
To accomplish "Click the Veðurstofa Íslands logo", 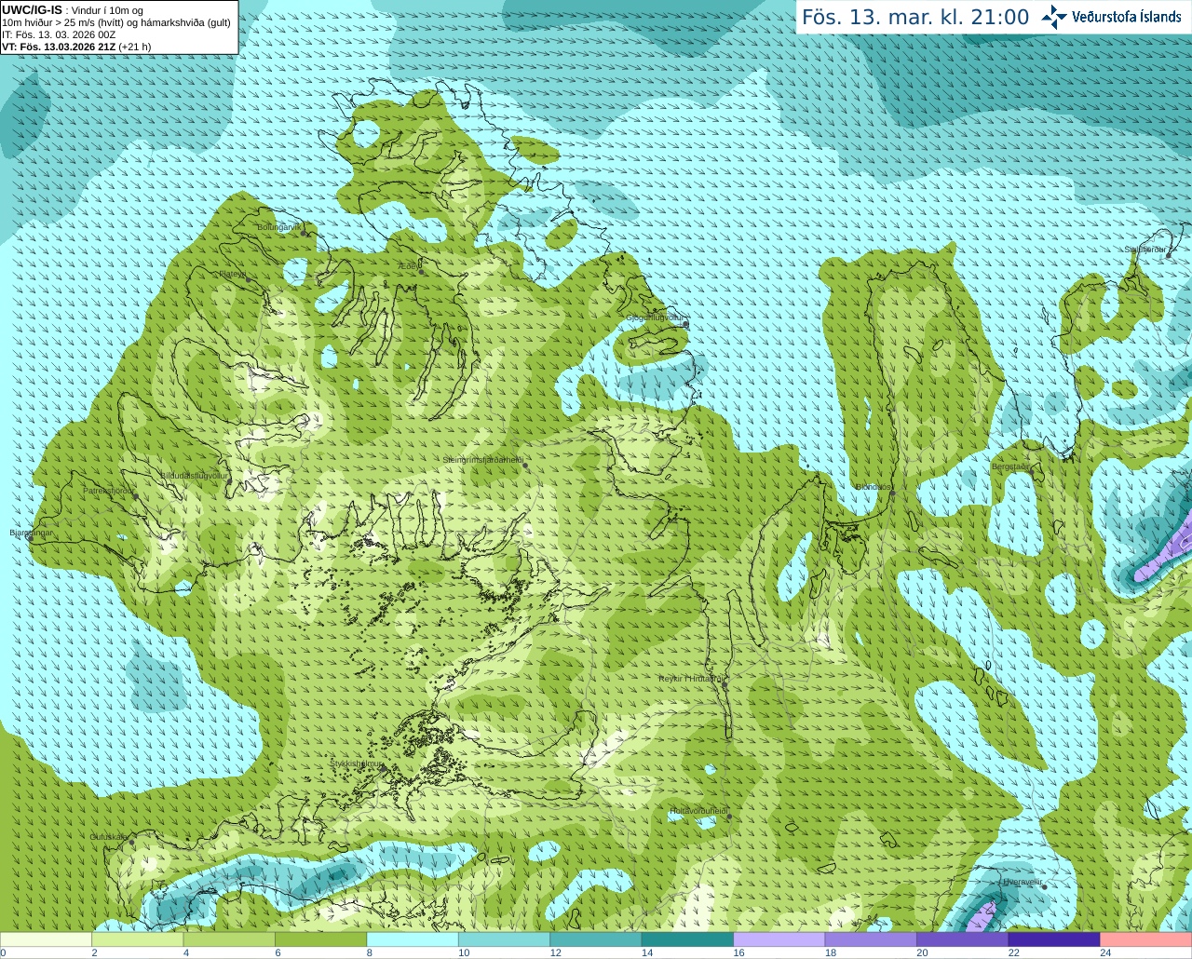I will pos(1111,17).
